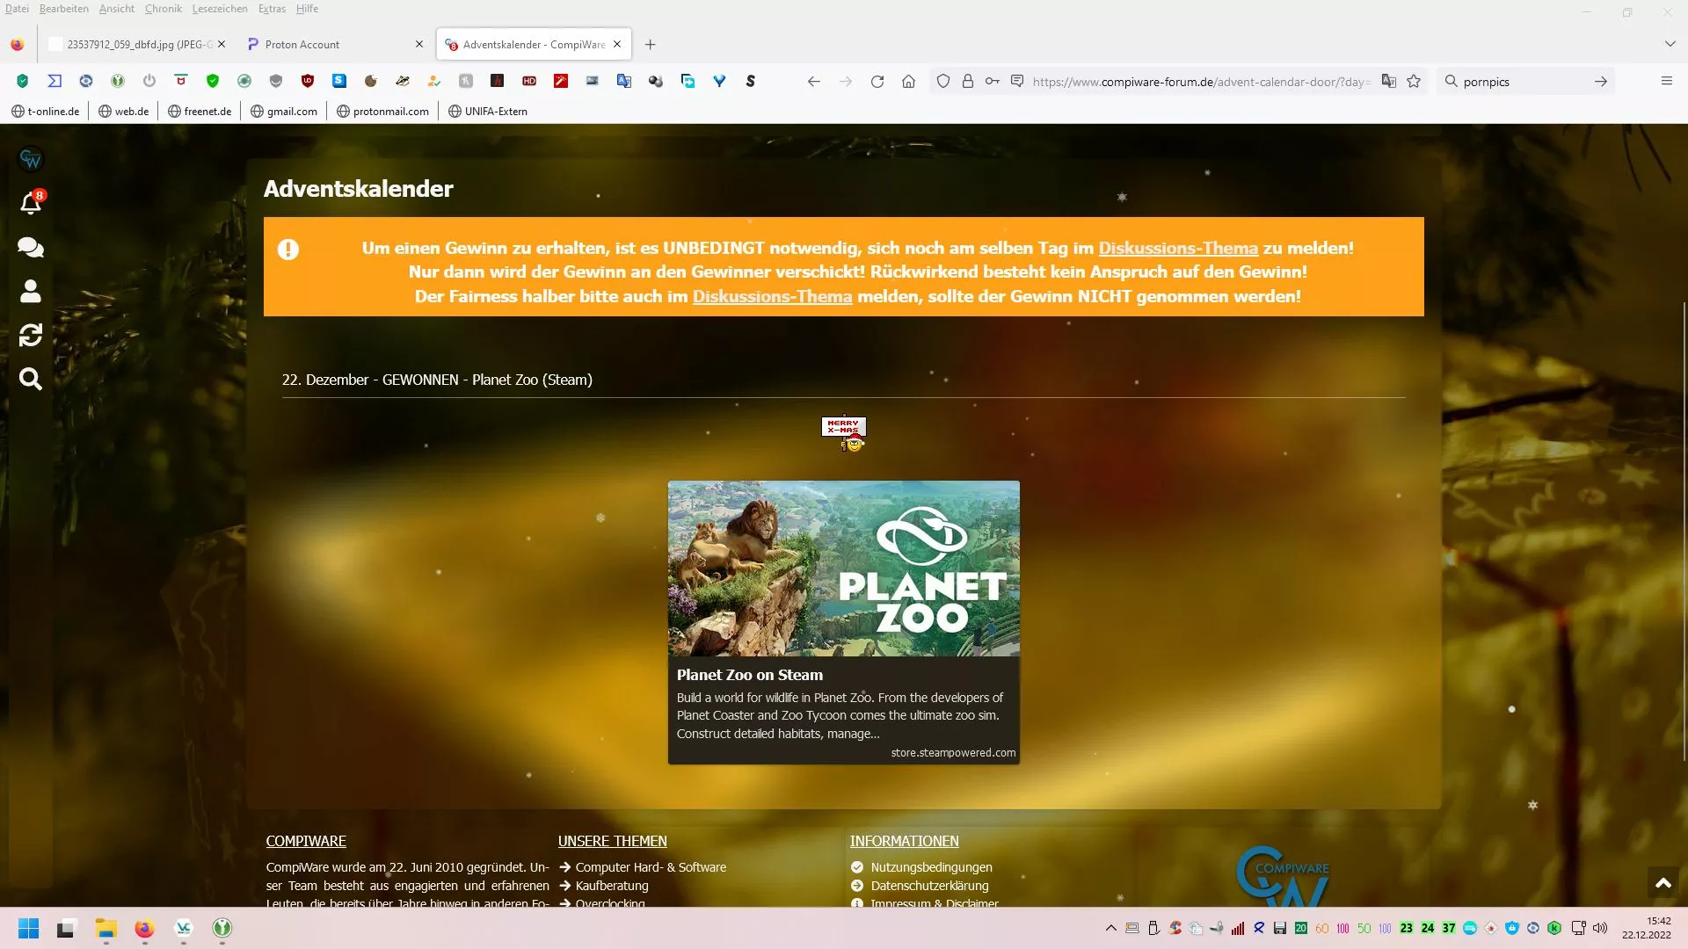This screenshot has width=1688, height=949.
Task: Expand the list all tabs dropdown
Action: (1670, 44)
